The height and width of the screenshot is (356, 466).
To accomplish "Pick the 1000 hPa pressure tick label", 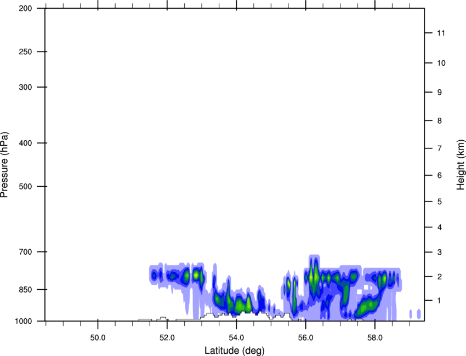I will tap(23, 321).
